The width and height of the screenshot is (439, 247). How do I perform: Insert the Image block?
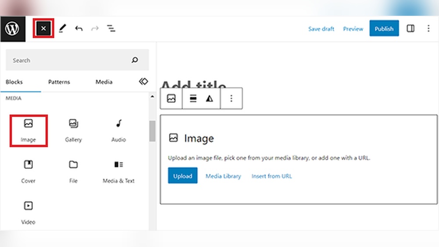coord(28,131)
